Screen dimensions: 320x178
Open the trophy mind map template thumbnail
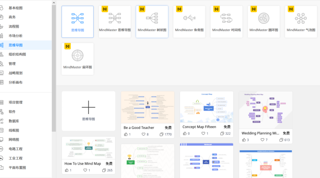coord(148,161)
